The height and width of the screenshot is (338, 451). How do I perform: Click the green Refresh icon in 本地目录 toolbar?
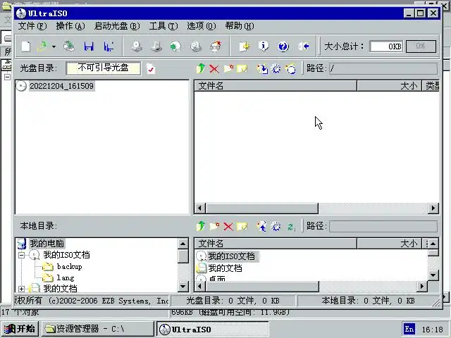coord(291,227)
